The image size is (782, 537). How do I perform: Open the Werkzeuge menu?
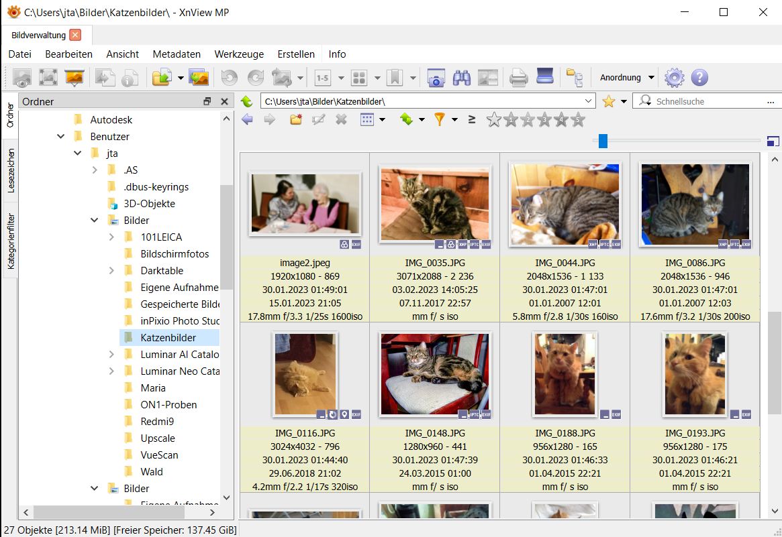click(239, 54)
